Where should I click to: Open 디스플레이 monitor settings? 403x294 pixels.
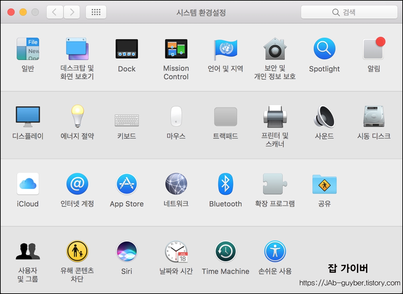tap(28, 117)
